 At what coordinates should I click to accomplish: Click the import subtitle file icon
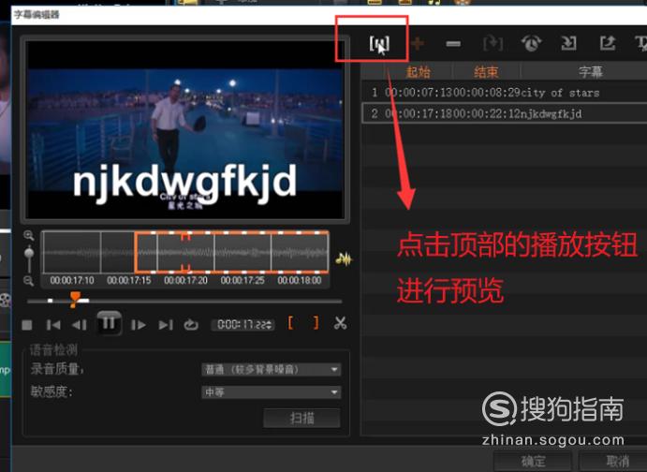(568, 43)
